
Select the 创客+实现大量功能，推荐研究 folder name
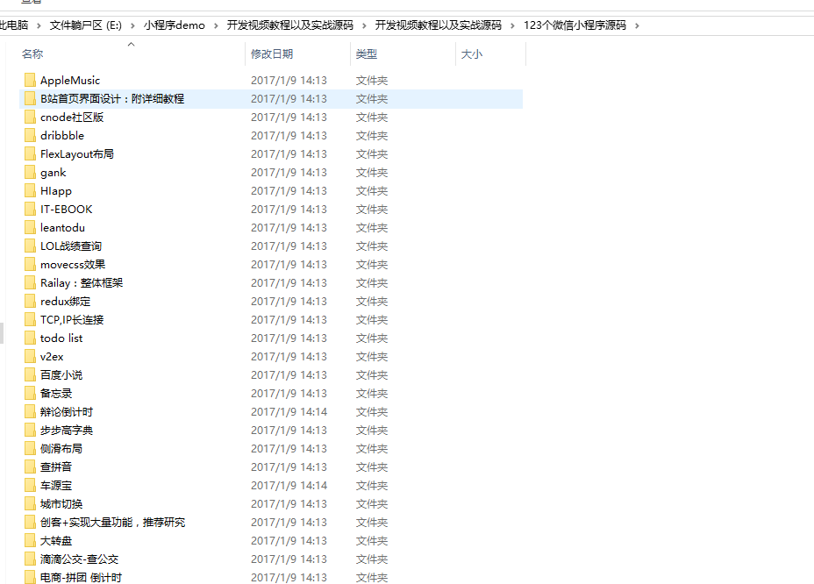[112, 523]
